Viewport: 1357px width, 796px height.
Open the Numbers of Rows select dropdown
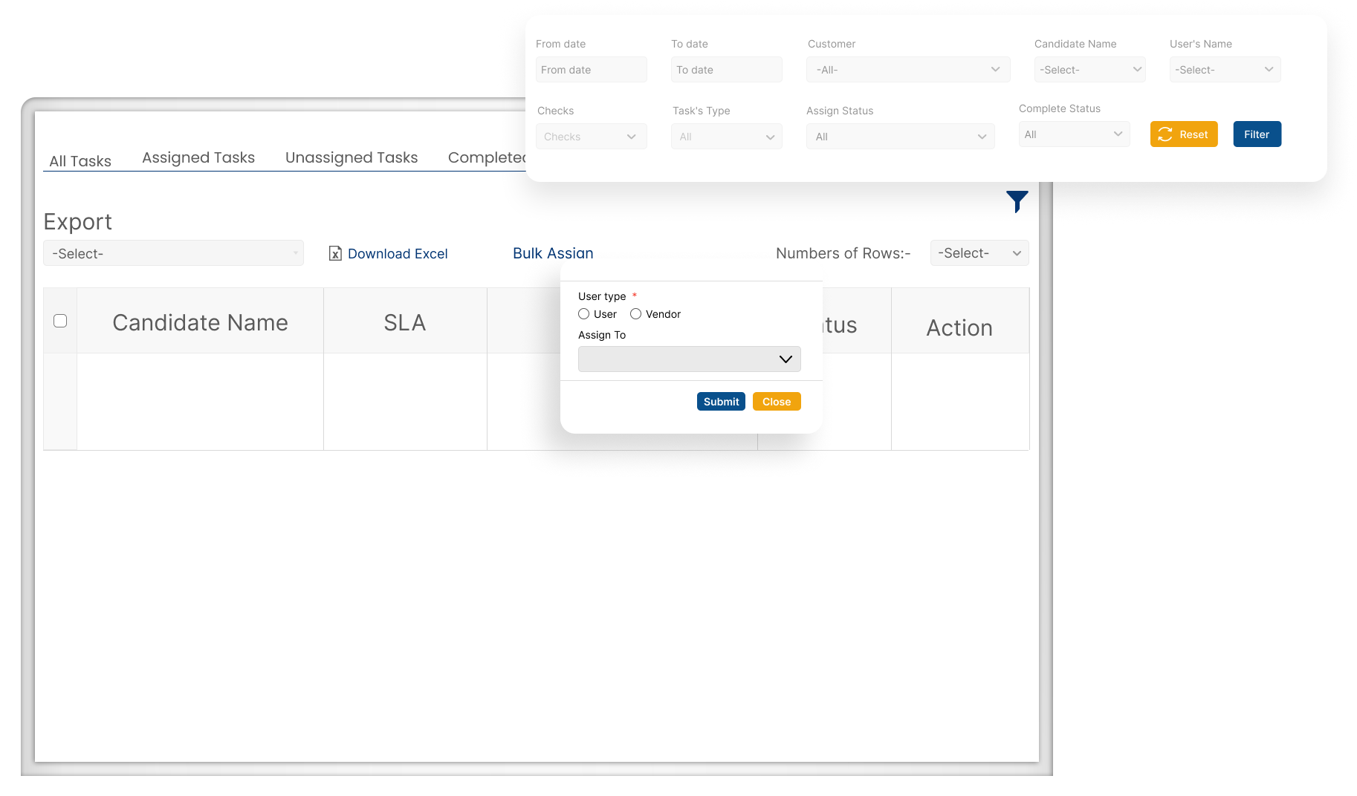(979, 253)
